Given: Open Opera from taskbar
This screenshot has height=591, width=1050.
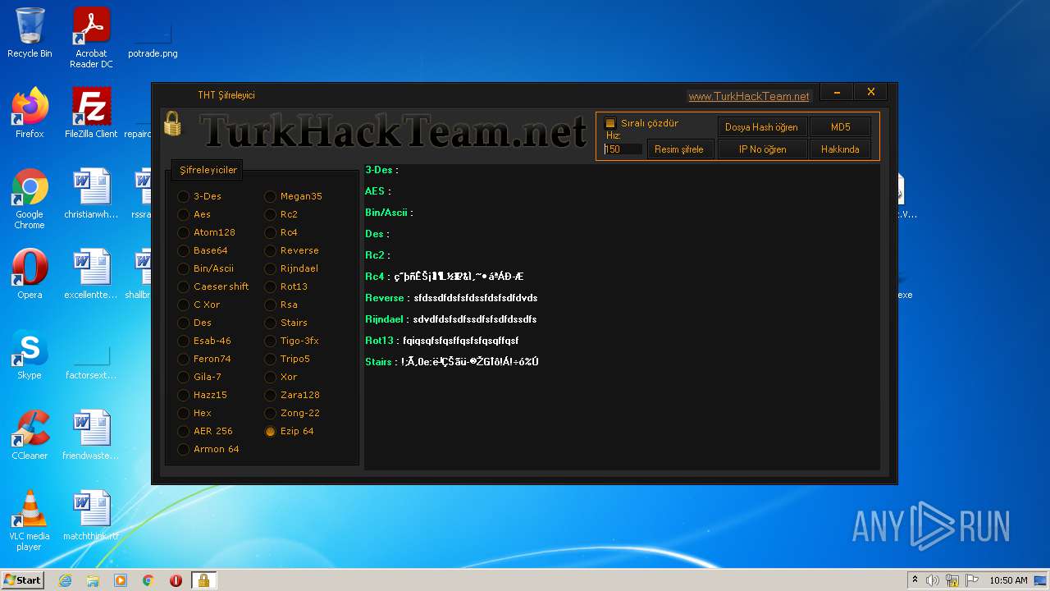Looking at the screenshot, I should tap(176, 580).
